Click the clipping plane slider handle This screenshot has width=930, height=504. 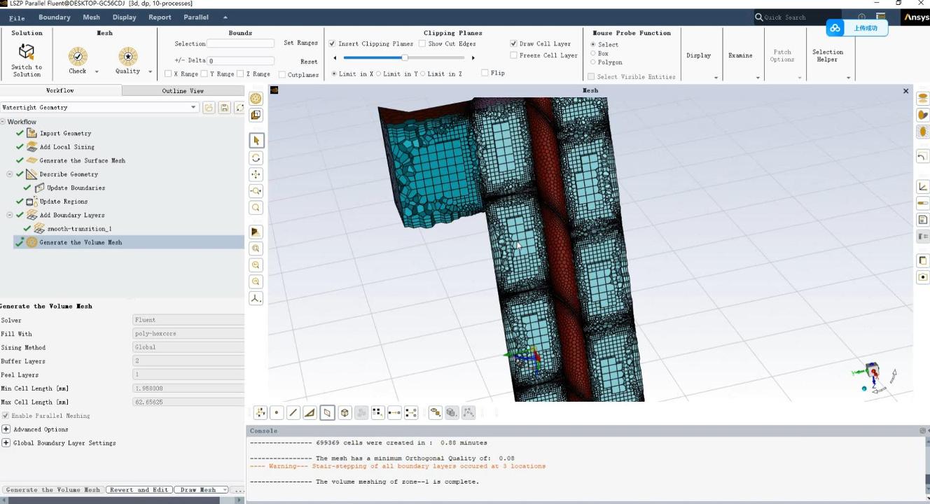[x=404, y=57]
